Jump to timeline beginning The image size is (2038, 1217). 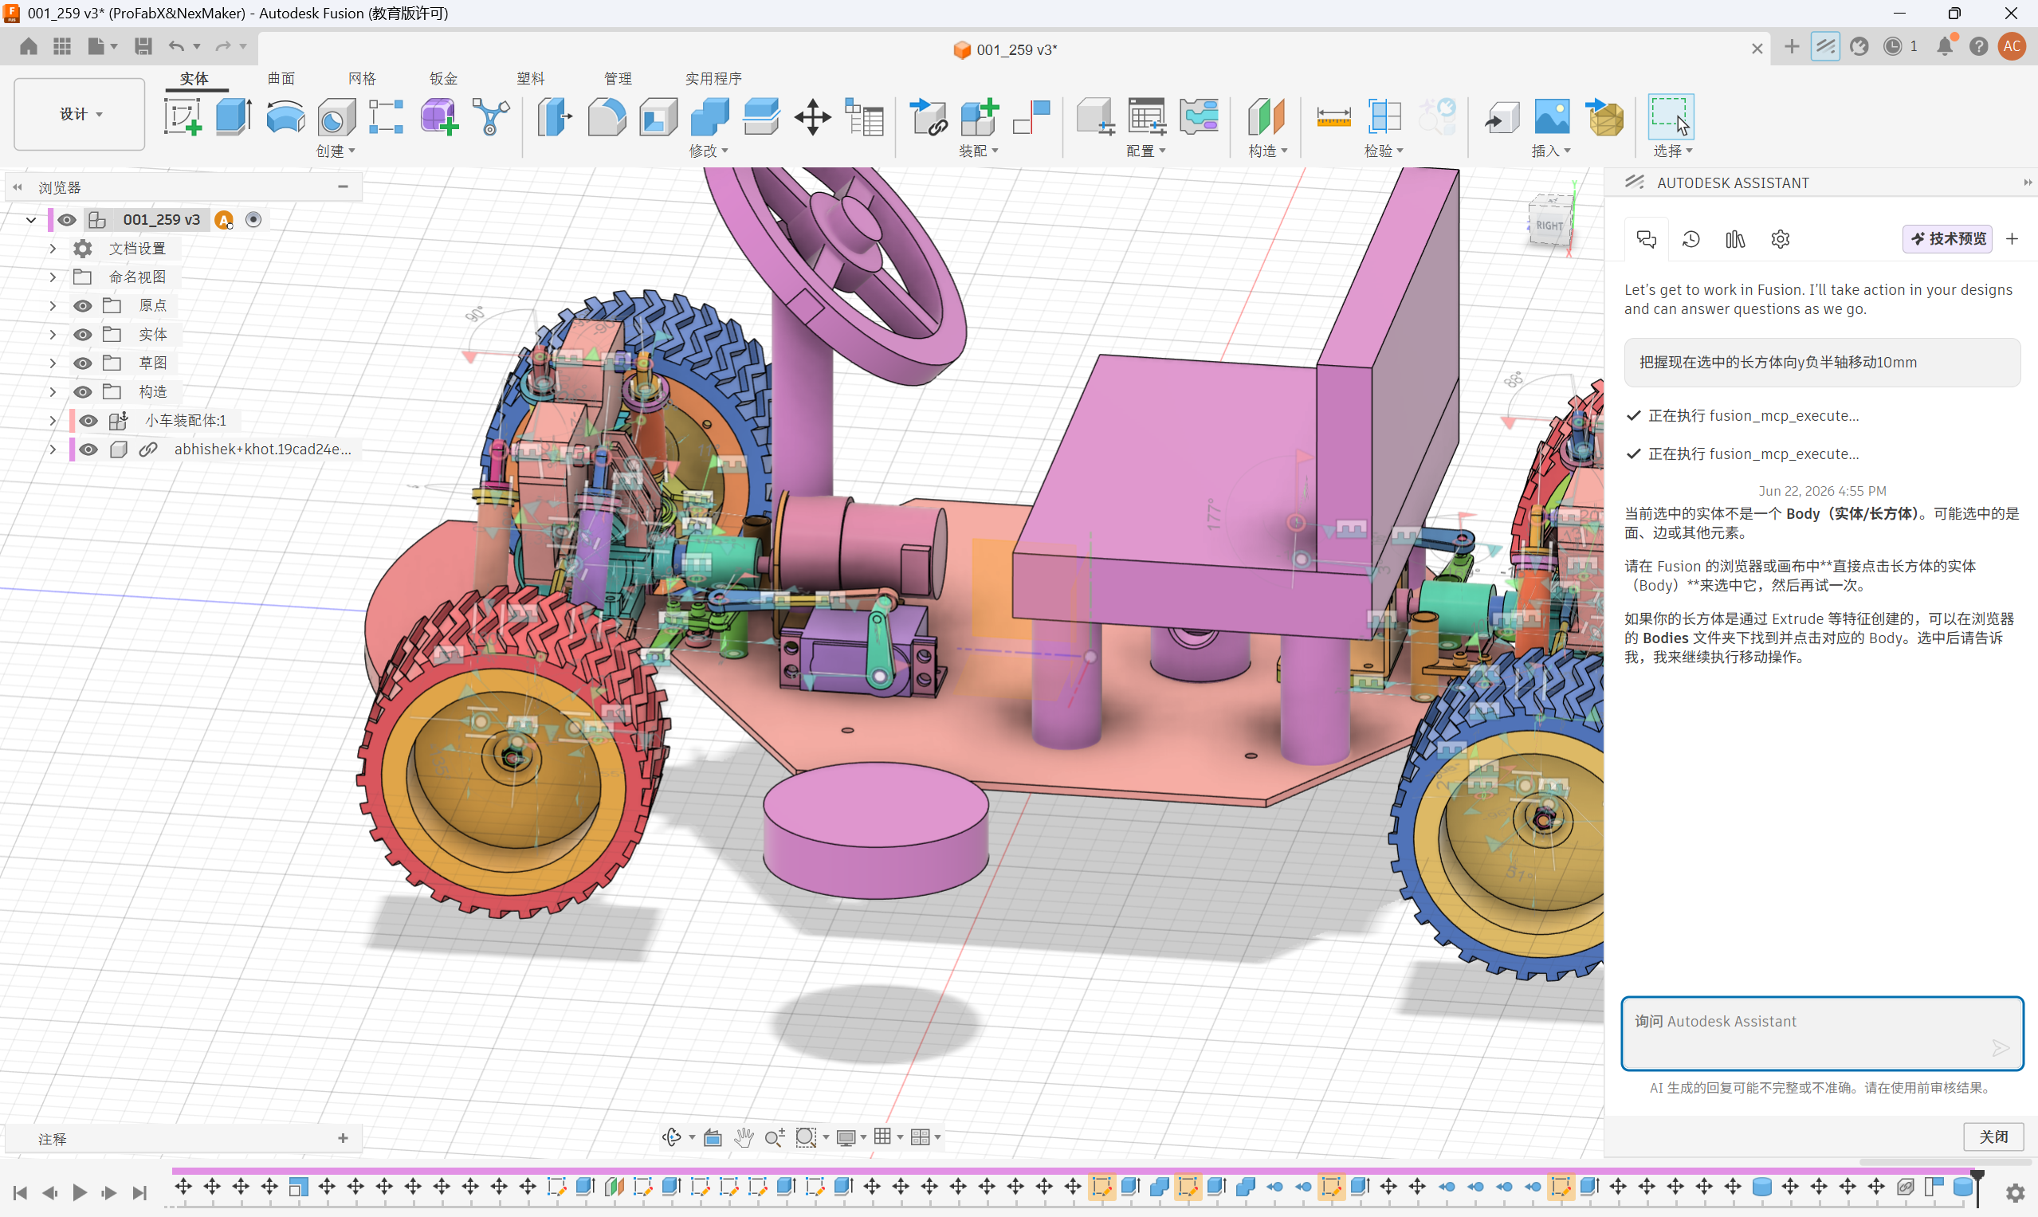pyautogui.click(x=21, y=1192)
